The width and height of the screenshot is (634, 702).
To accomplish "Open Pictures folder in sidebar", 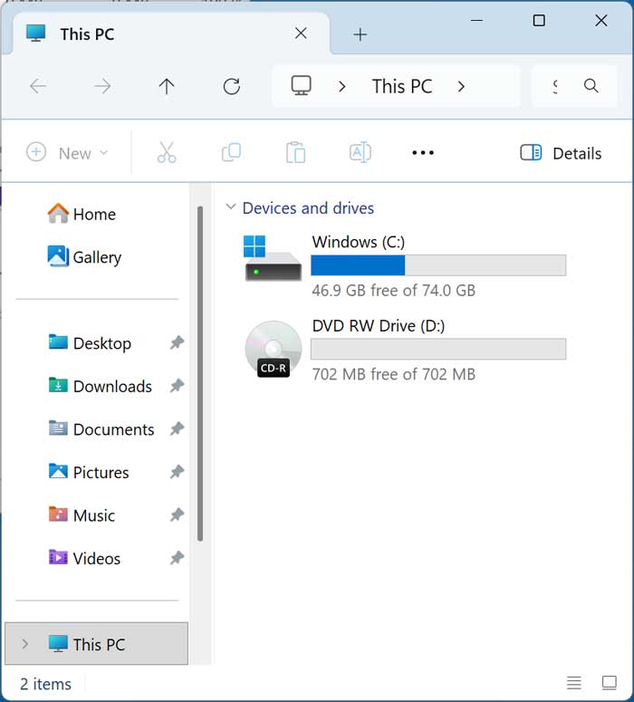I will tap(89, 472).
